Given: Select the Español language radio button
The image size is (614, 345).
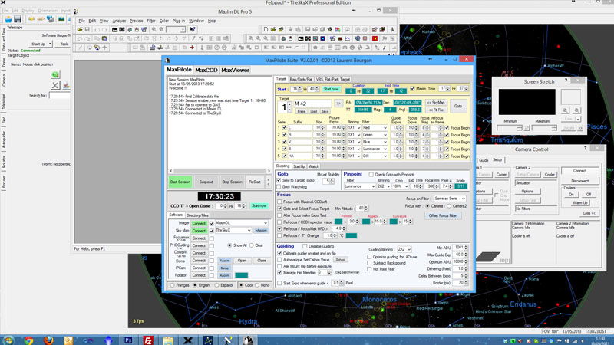Looking at the screenshot, I should pos(216,285).
